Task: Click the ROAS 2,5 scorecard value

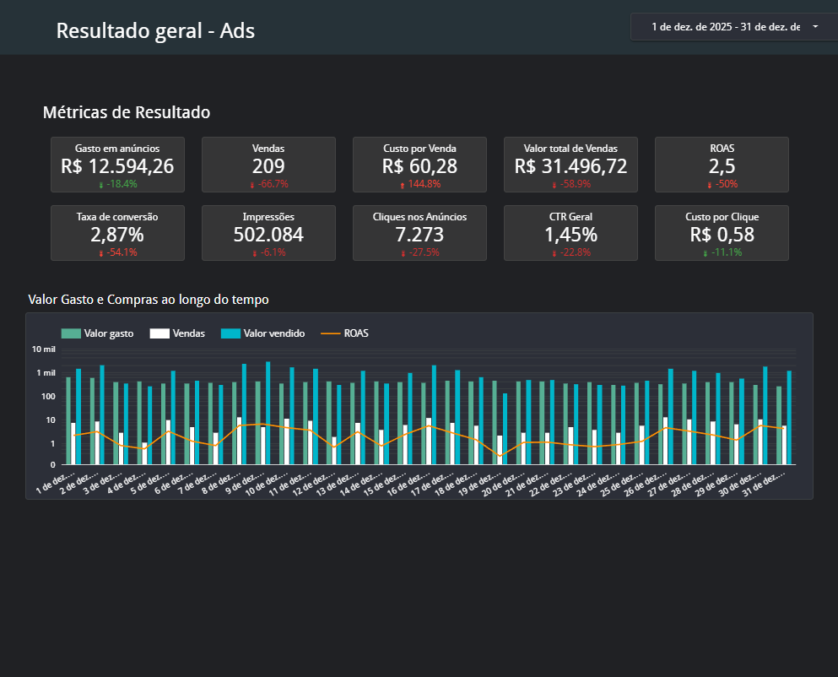Action: coord(722,166)
